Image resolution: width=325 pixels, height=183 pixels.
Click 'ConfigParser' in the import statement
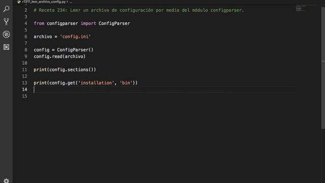coord(114,23)
